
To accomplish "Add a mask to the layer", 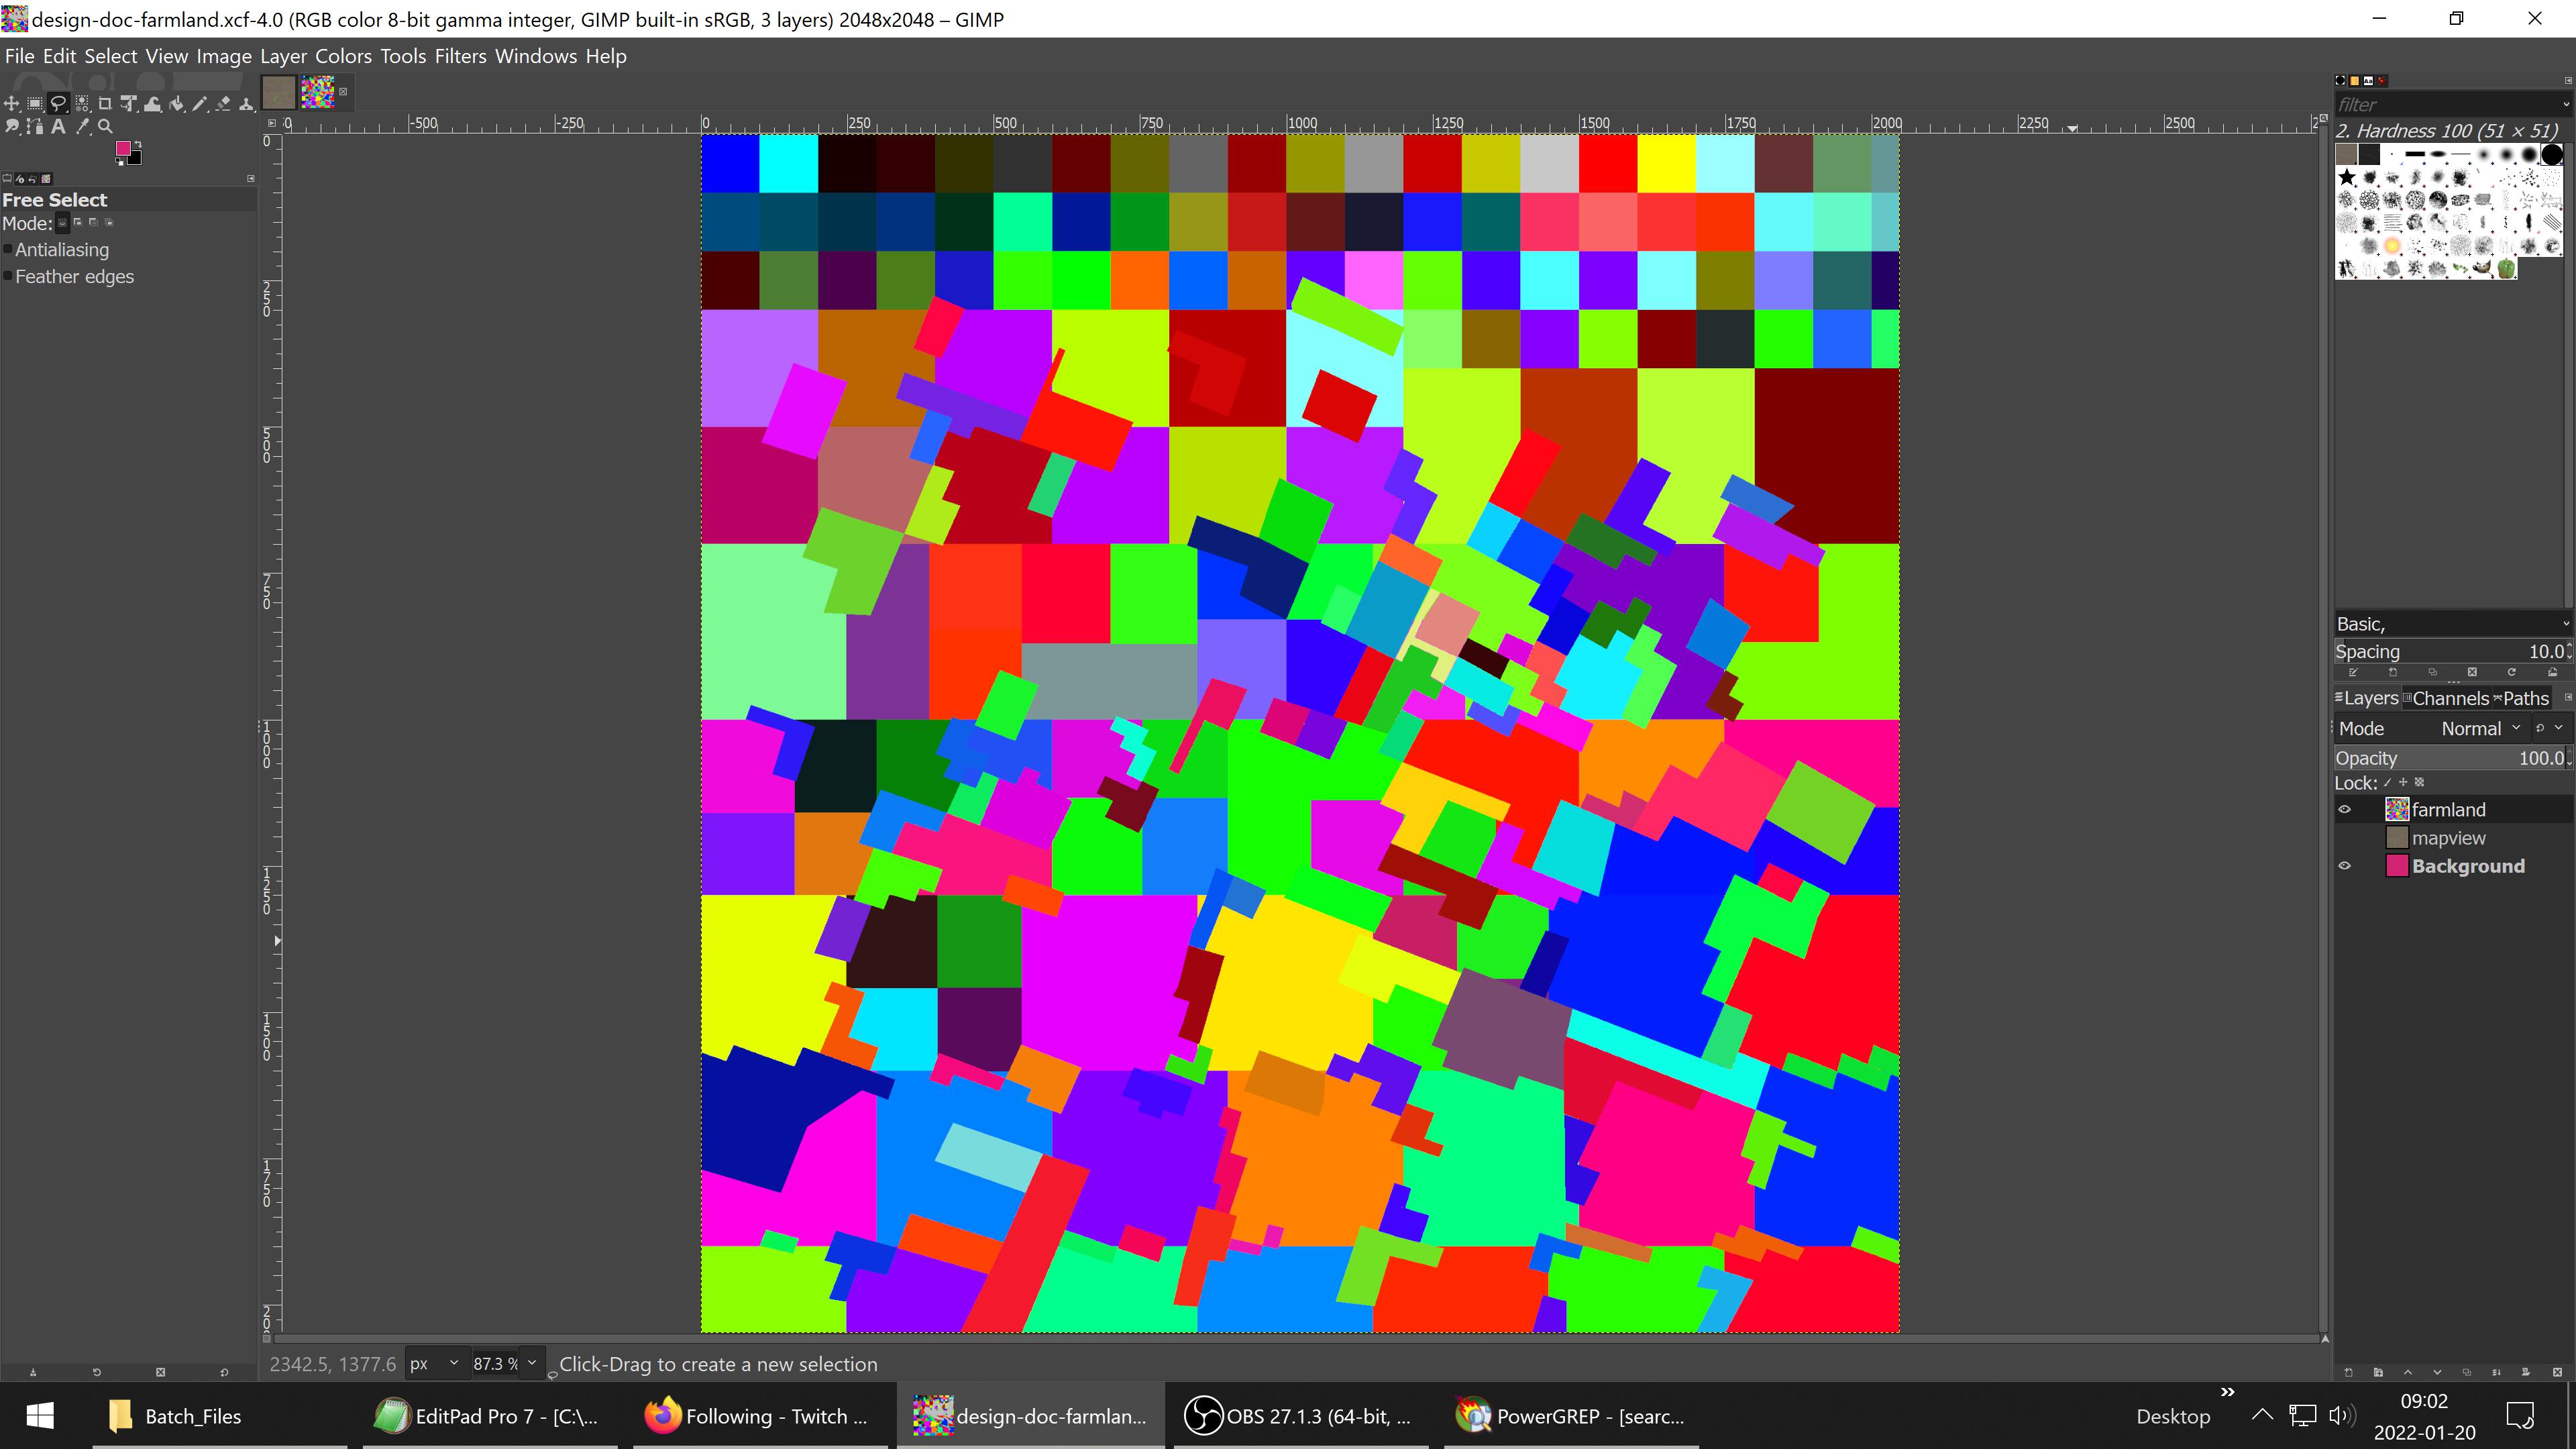I will pyautogui.click(x=2526, y=1372).
